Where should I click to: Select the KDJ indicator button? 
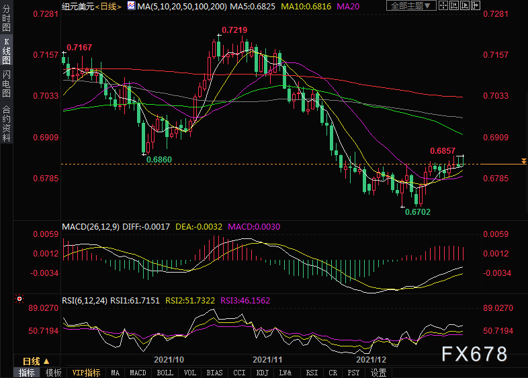(x=262, y=373)
